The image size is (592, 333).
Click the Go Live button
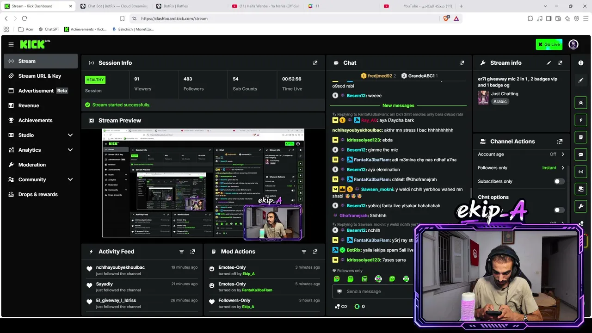tap(549, 44)
